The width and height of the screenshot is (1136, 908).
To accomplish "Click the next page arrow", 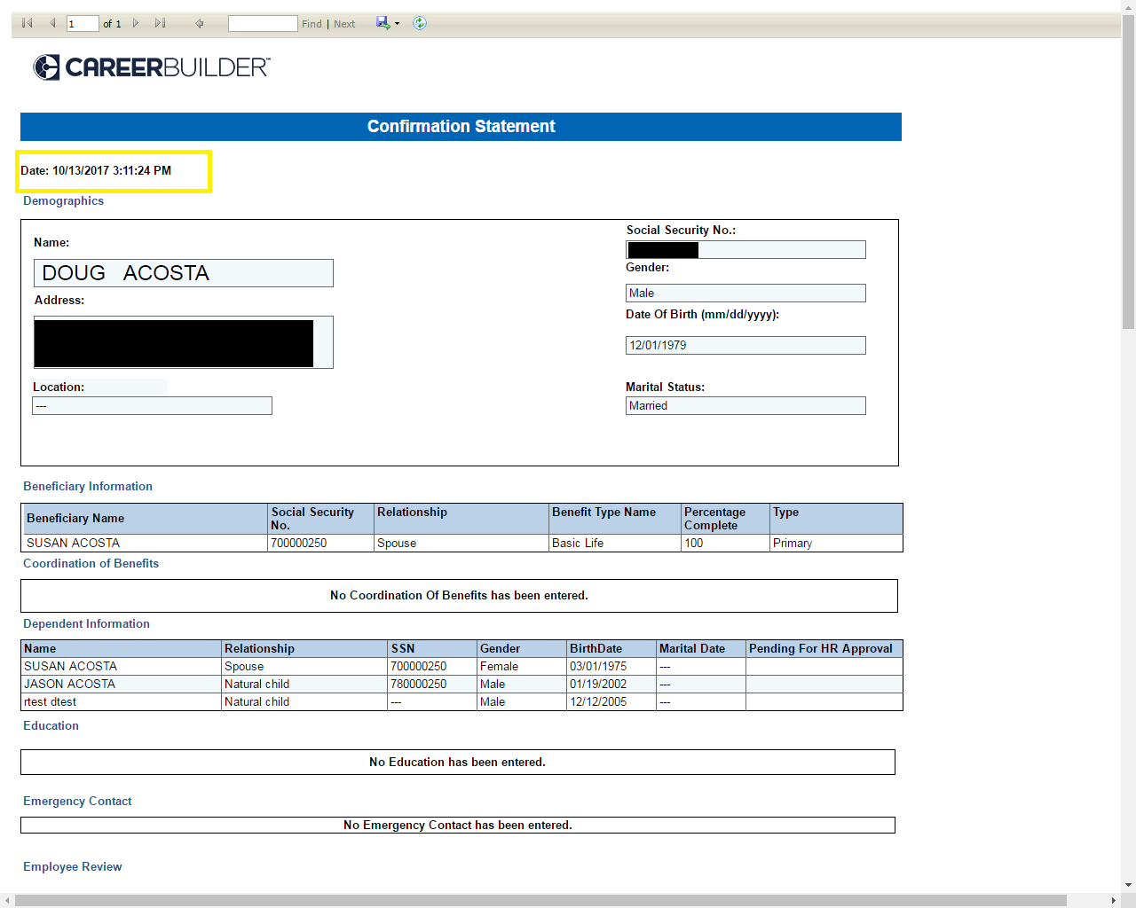I will (136, 23).
